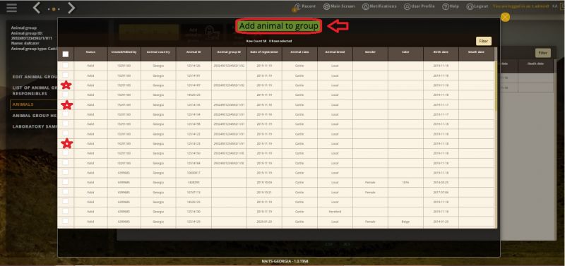This screenshot has width=565, height=266.
Task: Open the User Profile page
Action: [x=419, y=6]
